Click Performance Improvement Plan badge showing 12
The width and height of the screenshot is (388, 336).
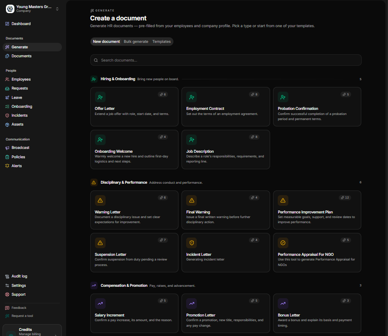pos(345,198)
